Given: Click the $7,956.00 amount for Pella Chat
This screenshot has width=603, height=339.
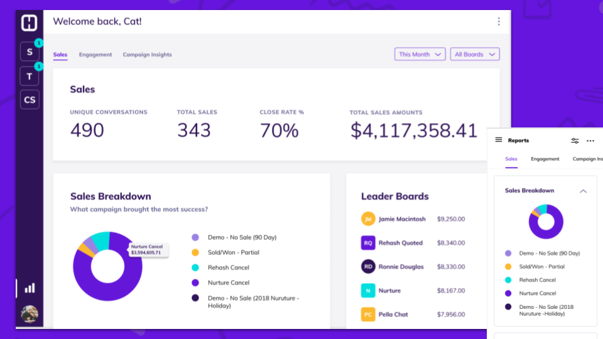Looking at the screenshot, I should tap(451, 315).
